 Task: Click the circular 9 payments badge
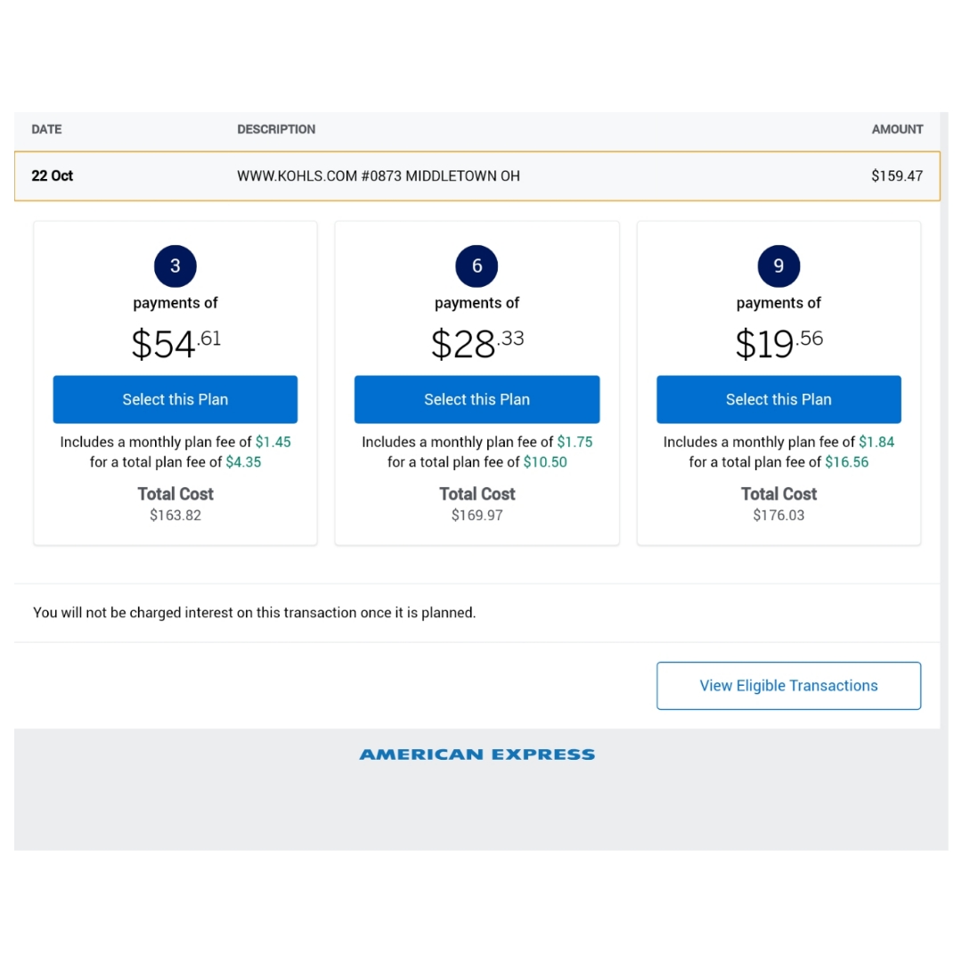click(779, 265)
